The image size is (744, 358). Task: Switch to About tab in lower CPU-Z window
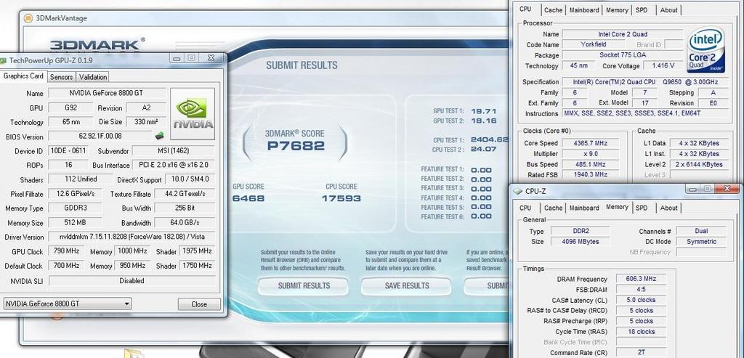click(668, 208)
